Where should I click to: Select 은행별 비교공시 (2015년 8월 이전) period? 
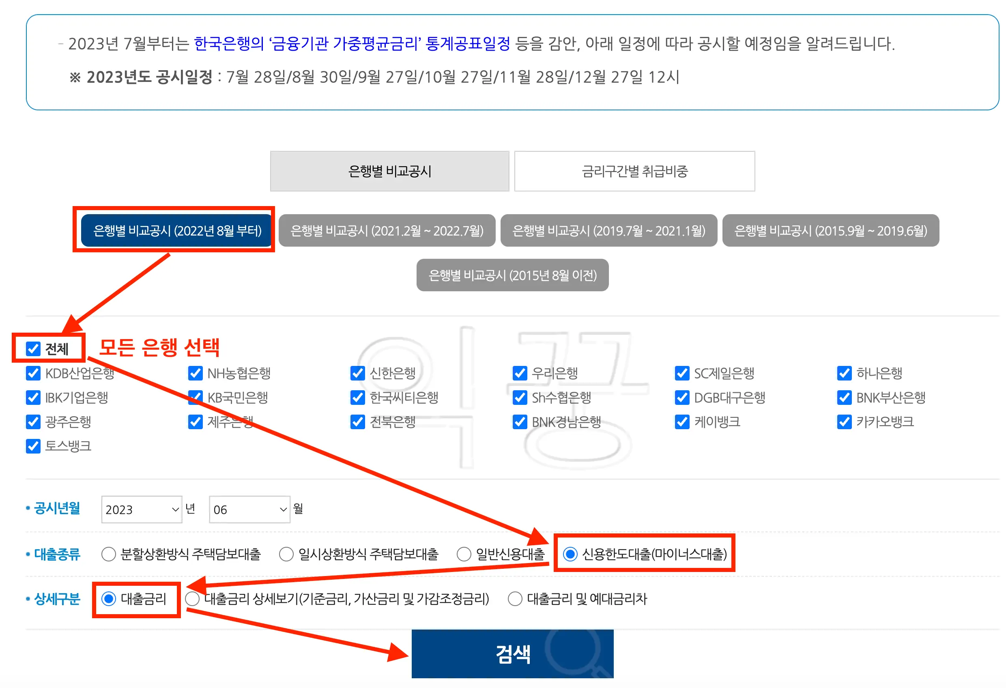click(512, 275)
